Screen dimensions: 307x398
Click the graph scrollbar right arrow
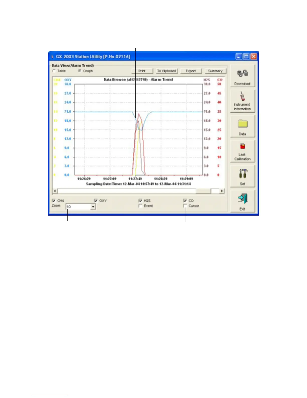tap(222, 191)
